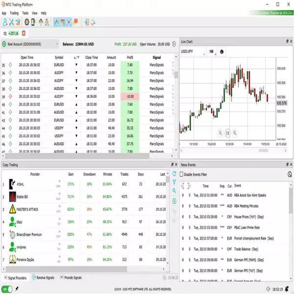
Task: Toggle the green ON switch at bottom left
Action: tap(7, 289)
